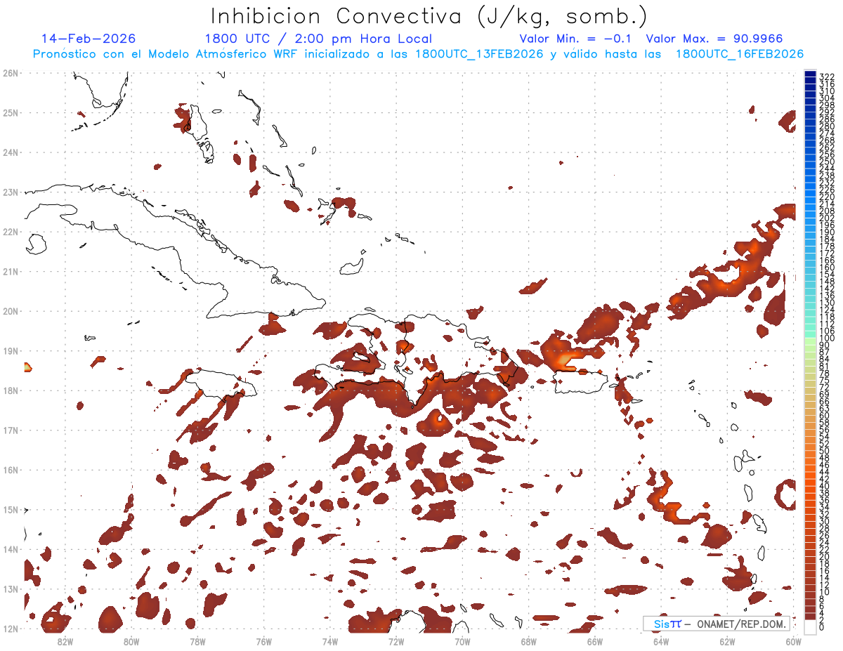Click the '17N' latitude label
This screenshot has width=843, height=651.
(x=11, y=430)
